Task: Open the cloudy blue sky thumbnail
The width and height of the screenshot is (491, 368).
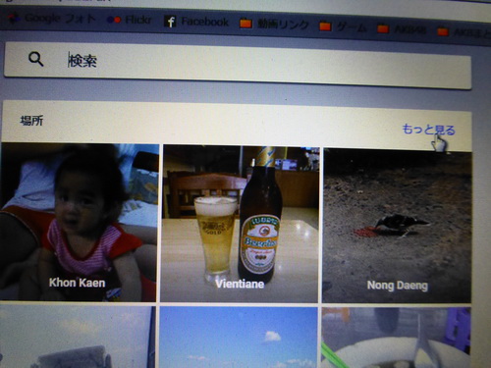Action: tap(239, 338)
